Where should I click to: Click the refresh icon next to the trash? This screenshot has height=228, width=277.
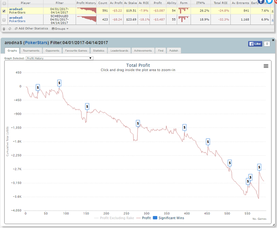point(10,28)
